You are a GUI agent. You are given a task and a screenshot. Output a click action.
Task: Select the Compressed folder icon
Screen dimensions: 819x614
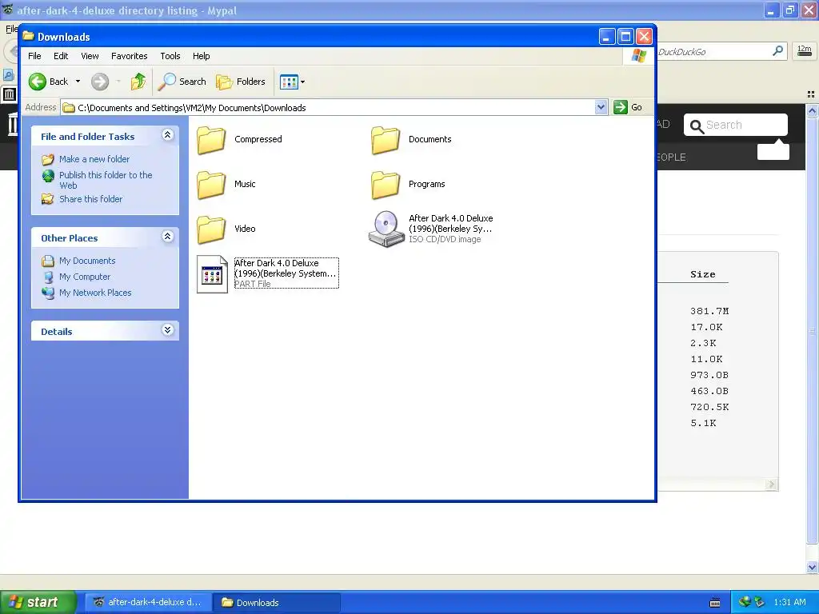point(211,140)
